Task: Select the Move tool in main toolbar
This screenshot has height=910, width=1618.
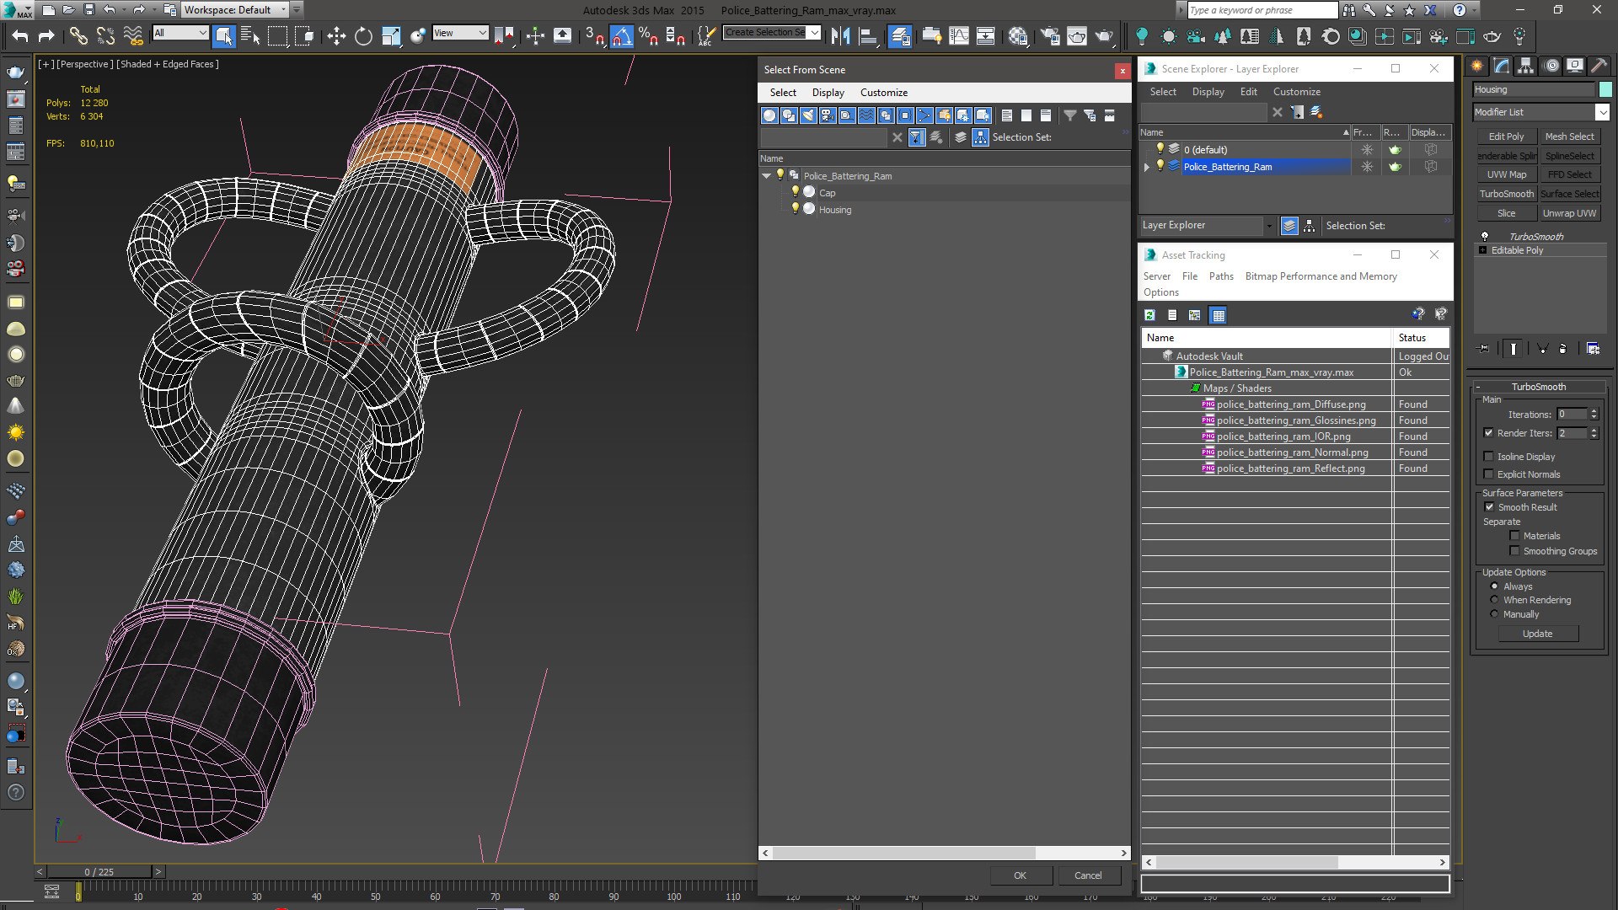Action: 336,35
